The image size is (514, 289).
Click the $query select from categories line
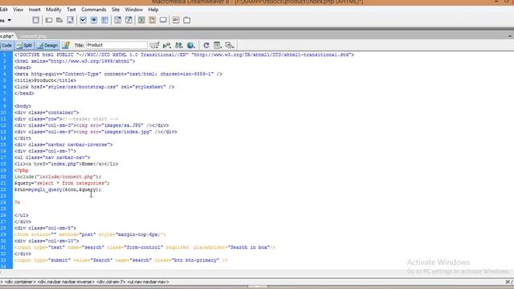pos(62,183)
